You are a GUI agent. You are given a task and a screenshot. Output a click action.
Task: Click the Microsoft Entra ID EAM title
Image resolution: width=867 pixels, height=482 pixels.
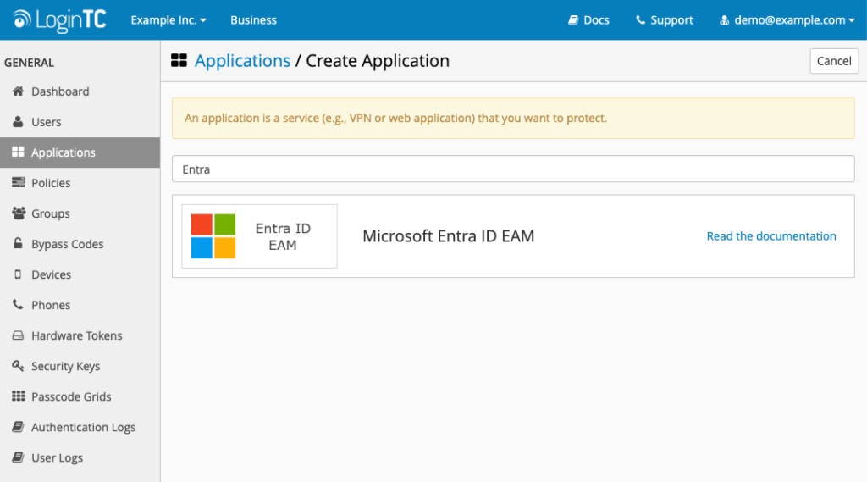click(x=449, y=235)
